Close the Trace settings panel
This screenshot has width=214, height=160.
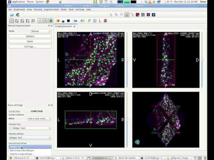pos(52,105)
